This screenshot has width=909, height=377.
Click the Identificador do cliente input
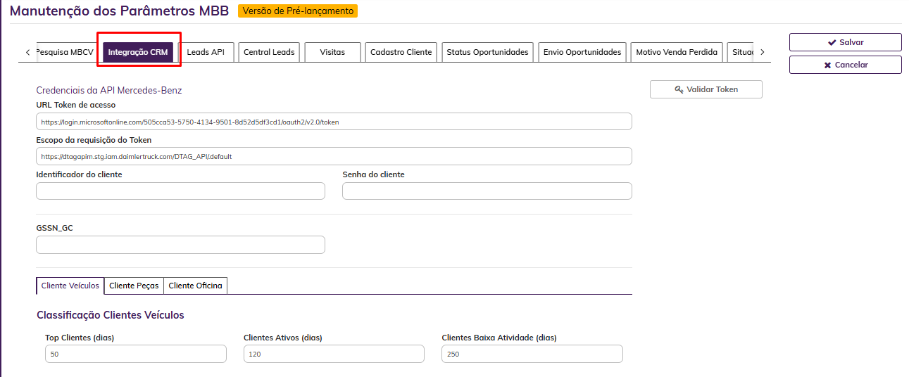[180, 191]
